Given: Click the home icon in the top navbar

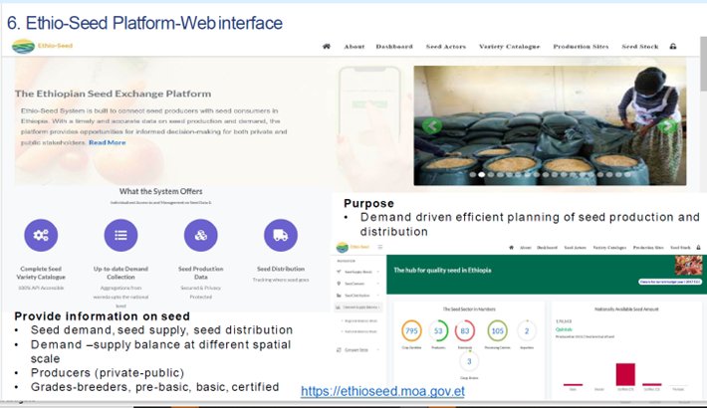Looking at the screenshot, I should point(327,46).
